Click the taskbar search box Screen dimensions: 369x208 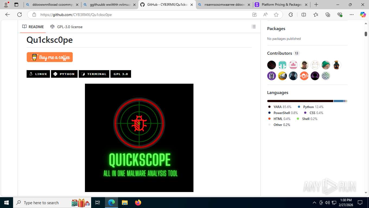pos(52,203)
